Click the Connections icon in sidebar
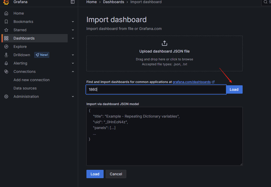 (6, 72)
